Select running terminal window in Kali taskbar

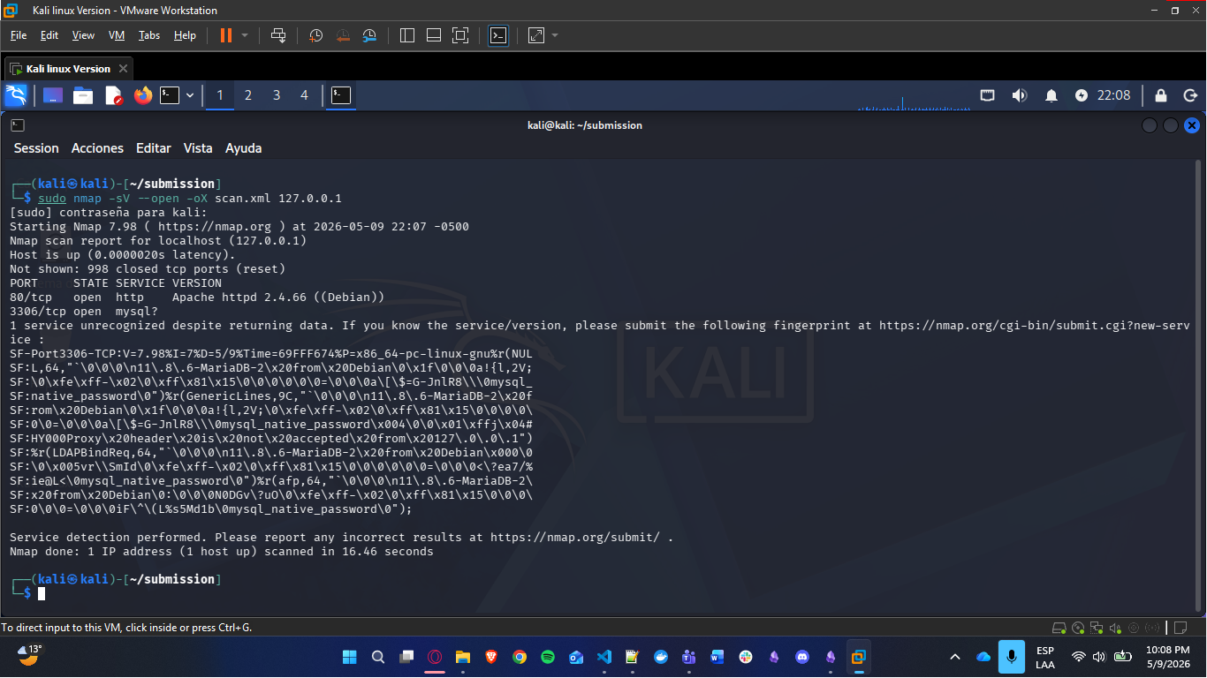click(x=341, y=95)
